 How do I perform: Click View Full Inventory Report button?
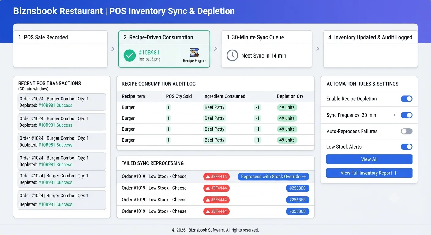point(369,173)
